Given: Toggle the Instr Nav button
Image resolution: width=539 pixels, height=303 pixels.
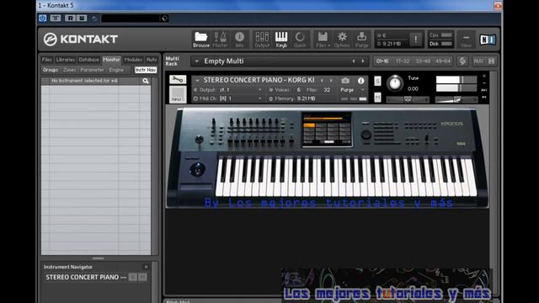Looking at the screenshot, I should click(x=146, y=70).
